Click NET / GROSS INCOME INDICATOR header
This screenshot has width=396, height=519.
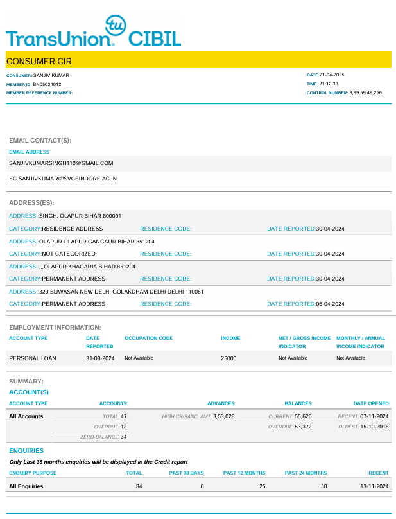305,342
